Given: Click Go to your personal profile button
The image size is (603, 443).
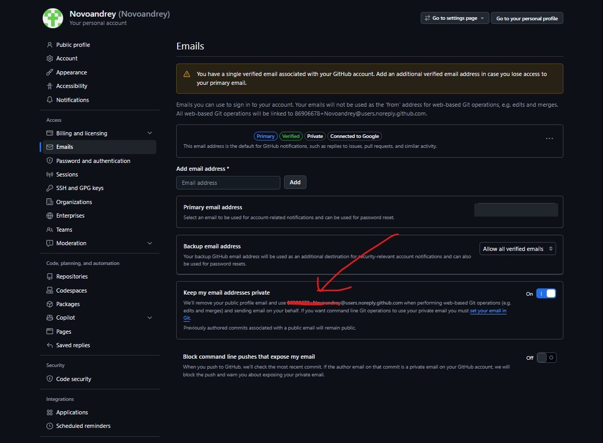Looking at the screenshot, I should (527, 18).
